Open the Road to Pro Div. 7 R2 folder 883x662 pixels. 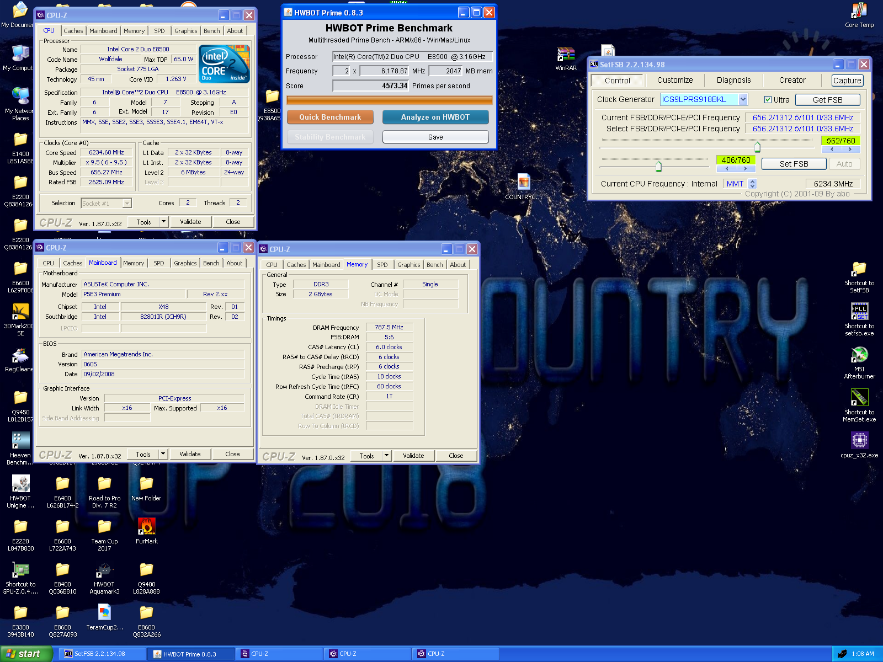(104, 492)
